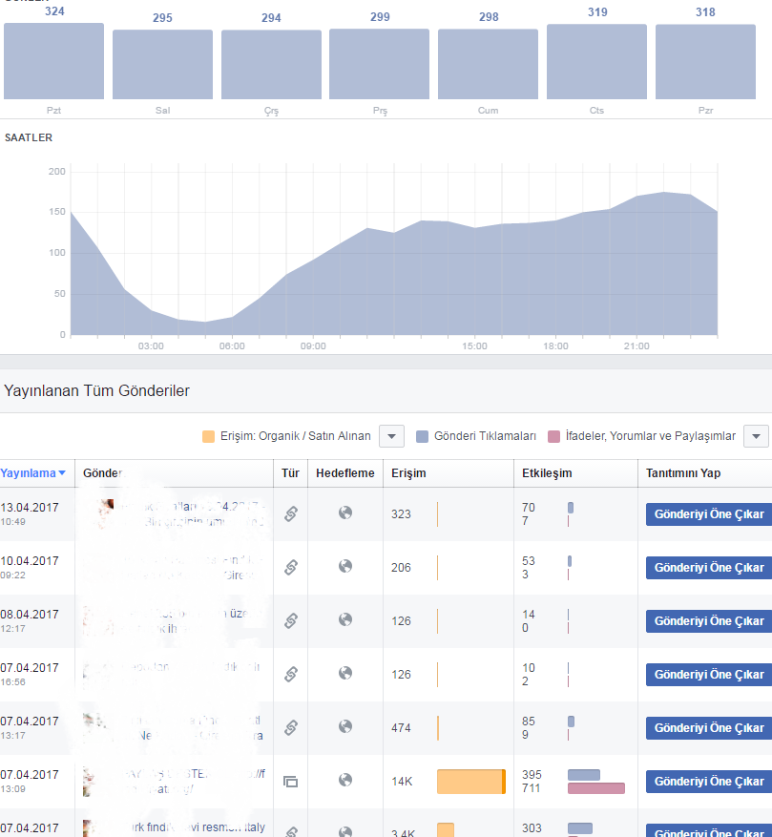Click the orange Erişim legend swatch

click(208, 437)
